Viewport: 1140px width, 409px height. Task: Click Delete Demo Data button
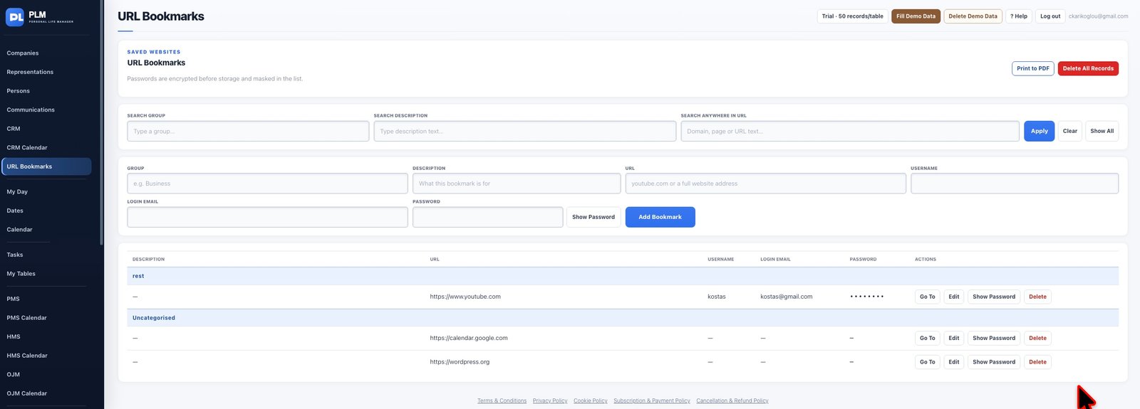pyautogui.click(x=973, y=16)
